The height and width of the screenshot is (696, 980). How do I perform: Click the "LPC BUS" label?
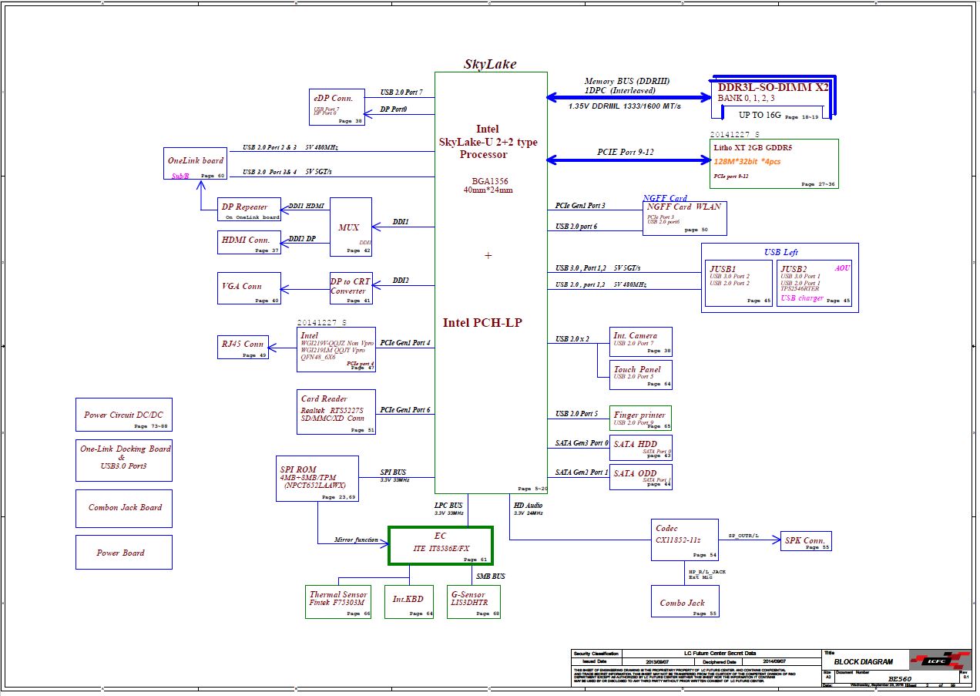coord(448,506)
